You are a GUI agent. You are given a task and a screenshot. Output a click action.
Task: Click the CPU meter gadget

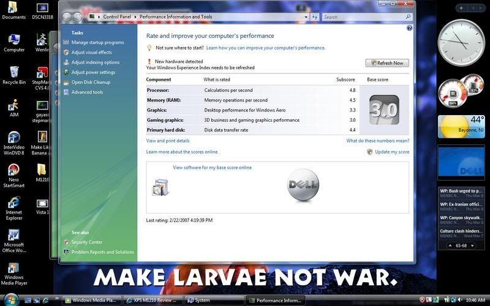461,91
